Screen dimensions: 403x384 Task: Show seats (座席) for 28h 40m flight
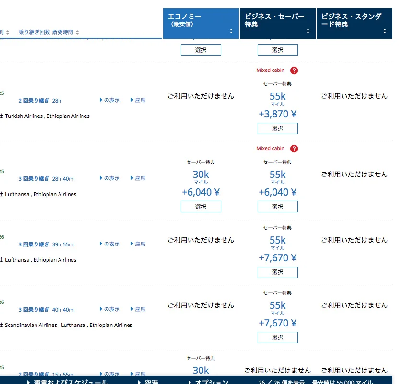[138, 178]
